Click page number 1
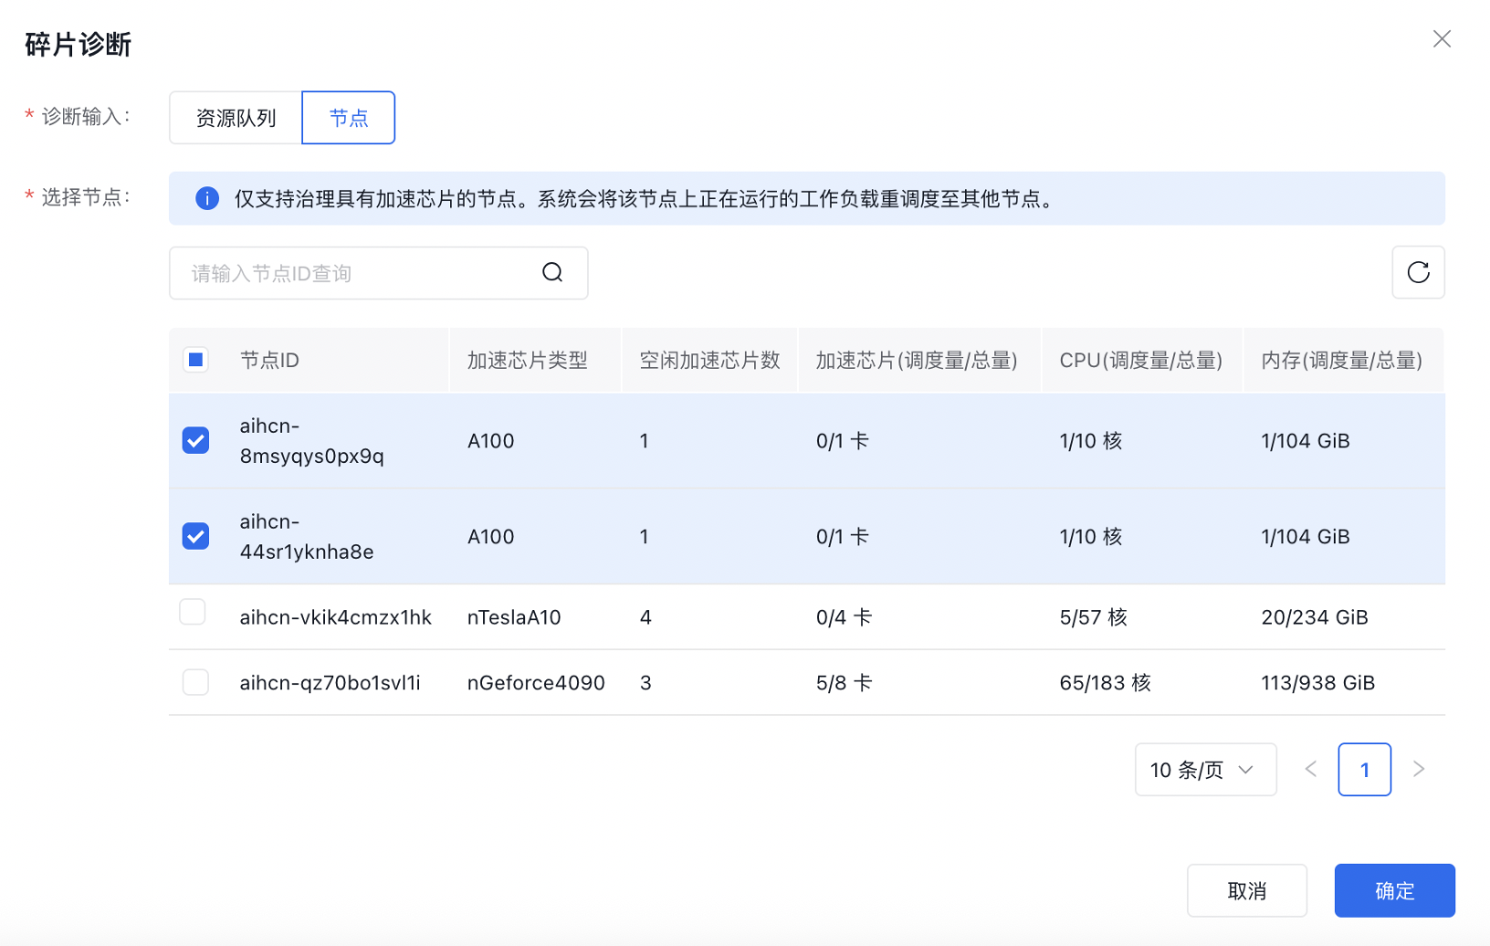Viewport: 1490px width, 946px height. click(1364, 770)
